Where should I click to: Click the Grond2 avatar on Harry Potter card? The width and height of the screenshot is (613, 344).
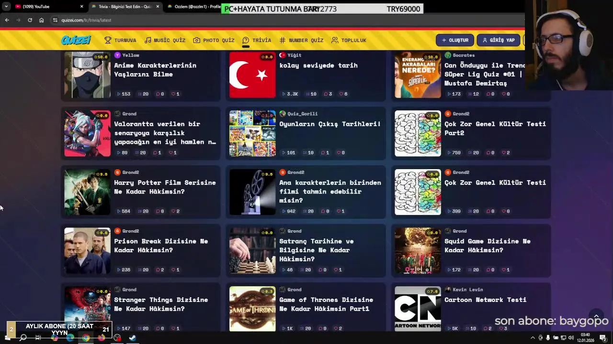(117, 172)
